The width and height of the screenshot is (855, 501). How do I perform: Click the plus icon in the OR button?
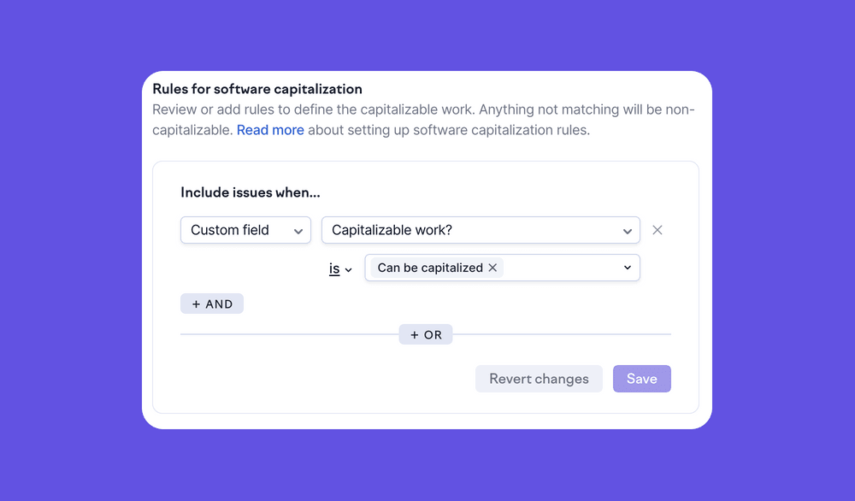(415, 334)
